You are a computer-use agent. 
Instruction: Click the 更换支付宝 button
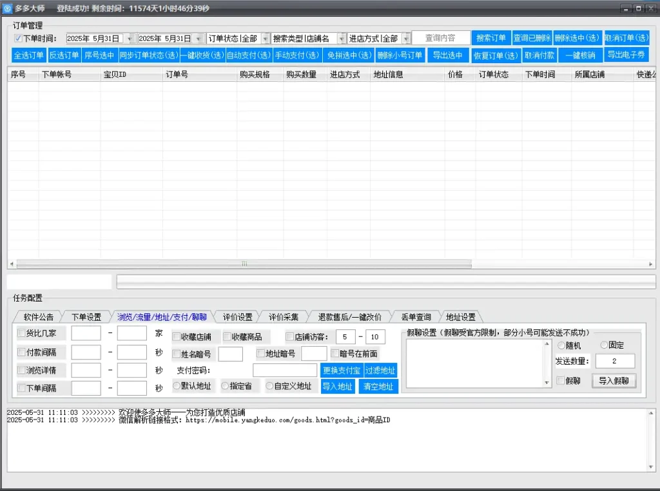[342, 371]
